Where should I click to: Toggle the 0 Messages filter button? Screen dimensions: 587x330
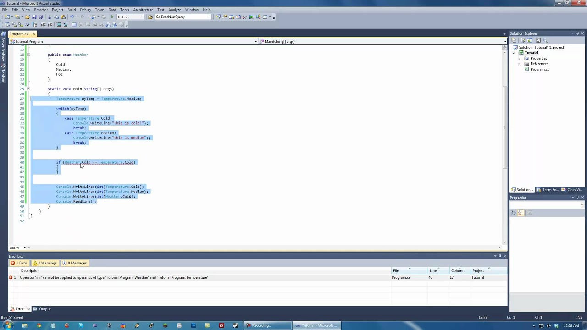pos(75,263)
